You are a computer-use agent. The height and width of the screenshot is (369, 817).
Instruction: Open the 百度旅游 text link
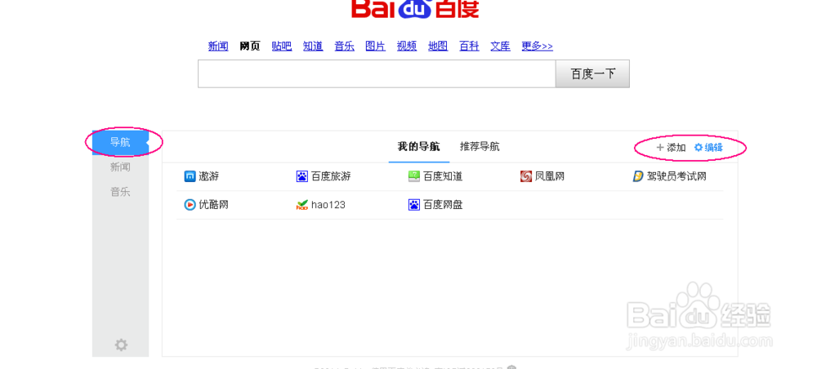331,176
